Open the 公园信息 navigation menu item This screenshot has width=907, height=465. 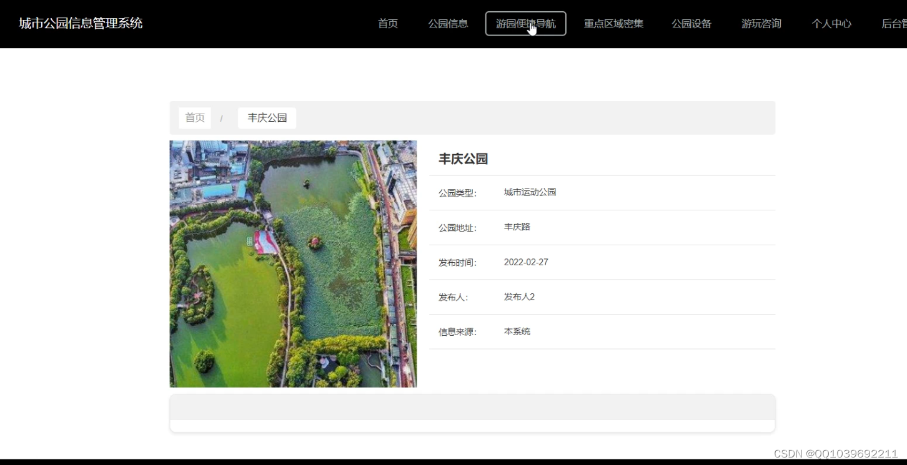point(448,24)
